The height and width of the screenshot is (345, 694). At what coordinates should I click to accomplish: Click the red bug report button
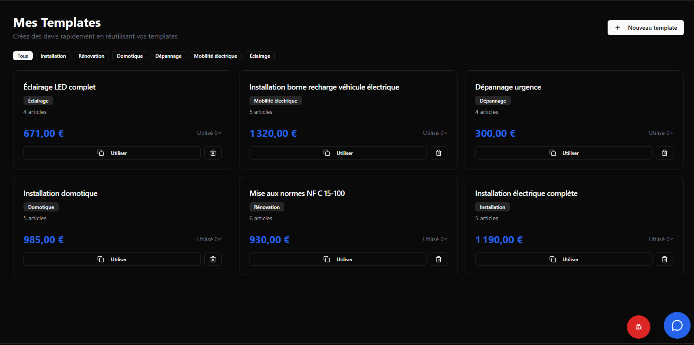(x=638, y=327)
